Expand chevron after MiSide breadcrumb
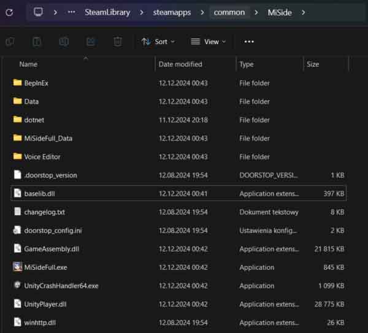Viewport: 368px width, 333px height. pyautogui.click(x=303, y=12)
